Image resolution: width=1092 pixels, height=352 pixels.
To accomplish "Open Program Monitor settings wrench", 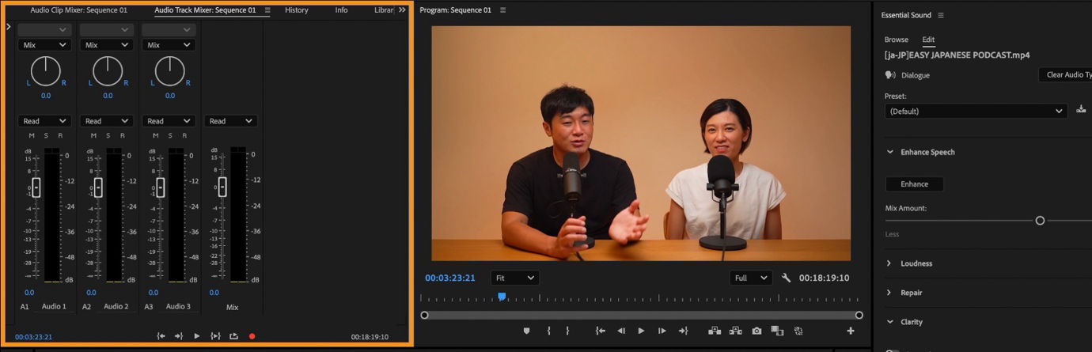I will (786, 278).
